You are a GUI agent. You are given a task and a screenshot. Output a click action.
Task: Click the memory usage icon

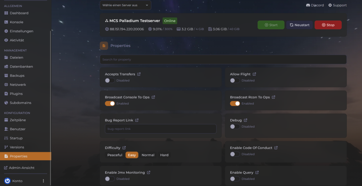pos(179,29)
